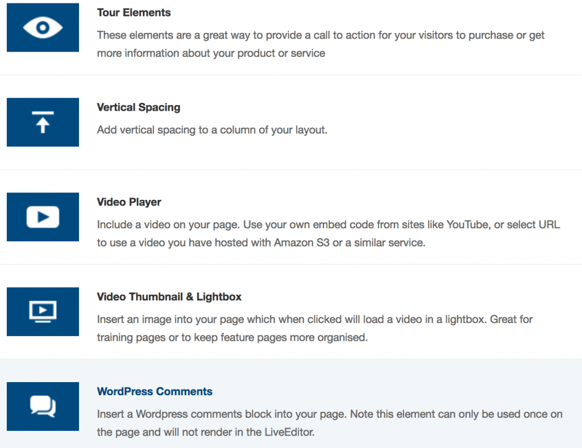The width and height of the screenshot is (582, 448).
Task: Click "the page and will not render in the LiveEditor"
Action: [206, 433]
